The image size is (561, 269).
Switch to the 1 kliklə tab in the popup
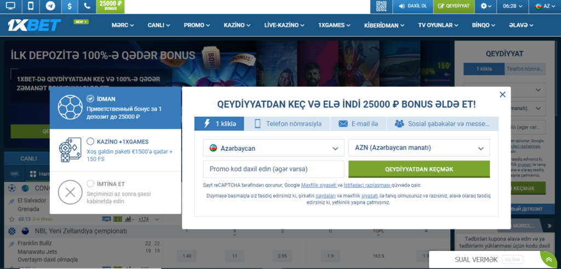click(219, 124)
